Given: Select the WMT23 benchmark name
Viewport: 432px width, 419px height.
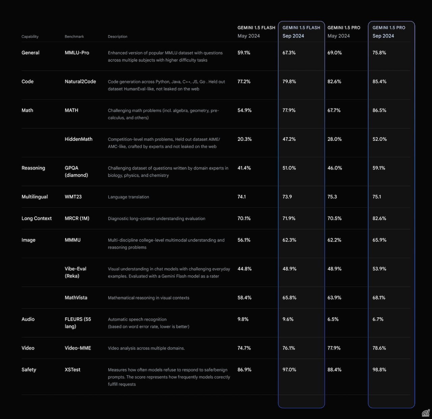Looking at the screenshot, I should (73, 197).
